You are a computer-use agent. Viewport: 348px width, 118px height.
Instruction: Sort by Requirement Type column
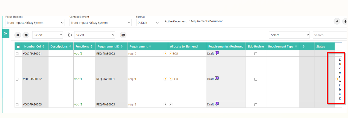click(x=296, y=47)
